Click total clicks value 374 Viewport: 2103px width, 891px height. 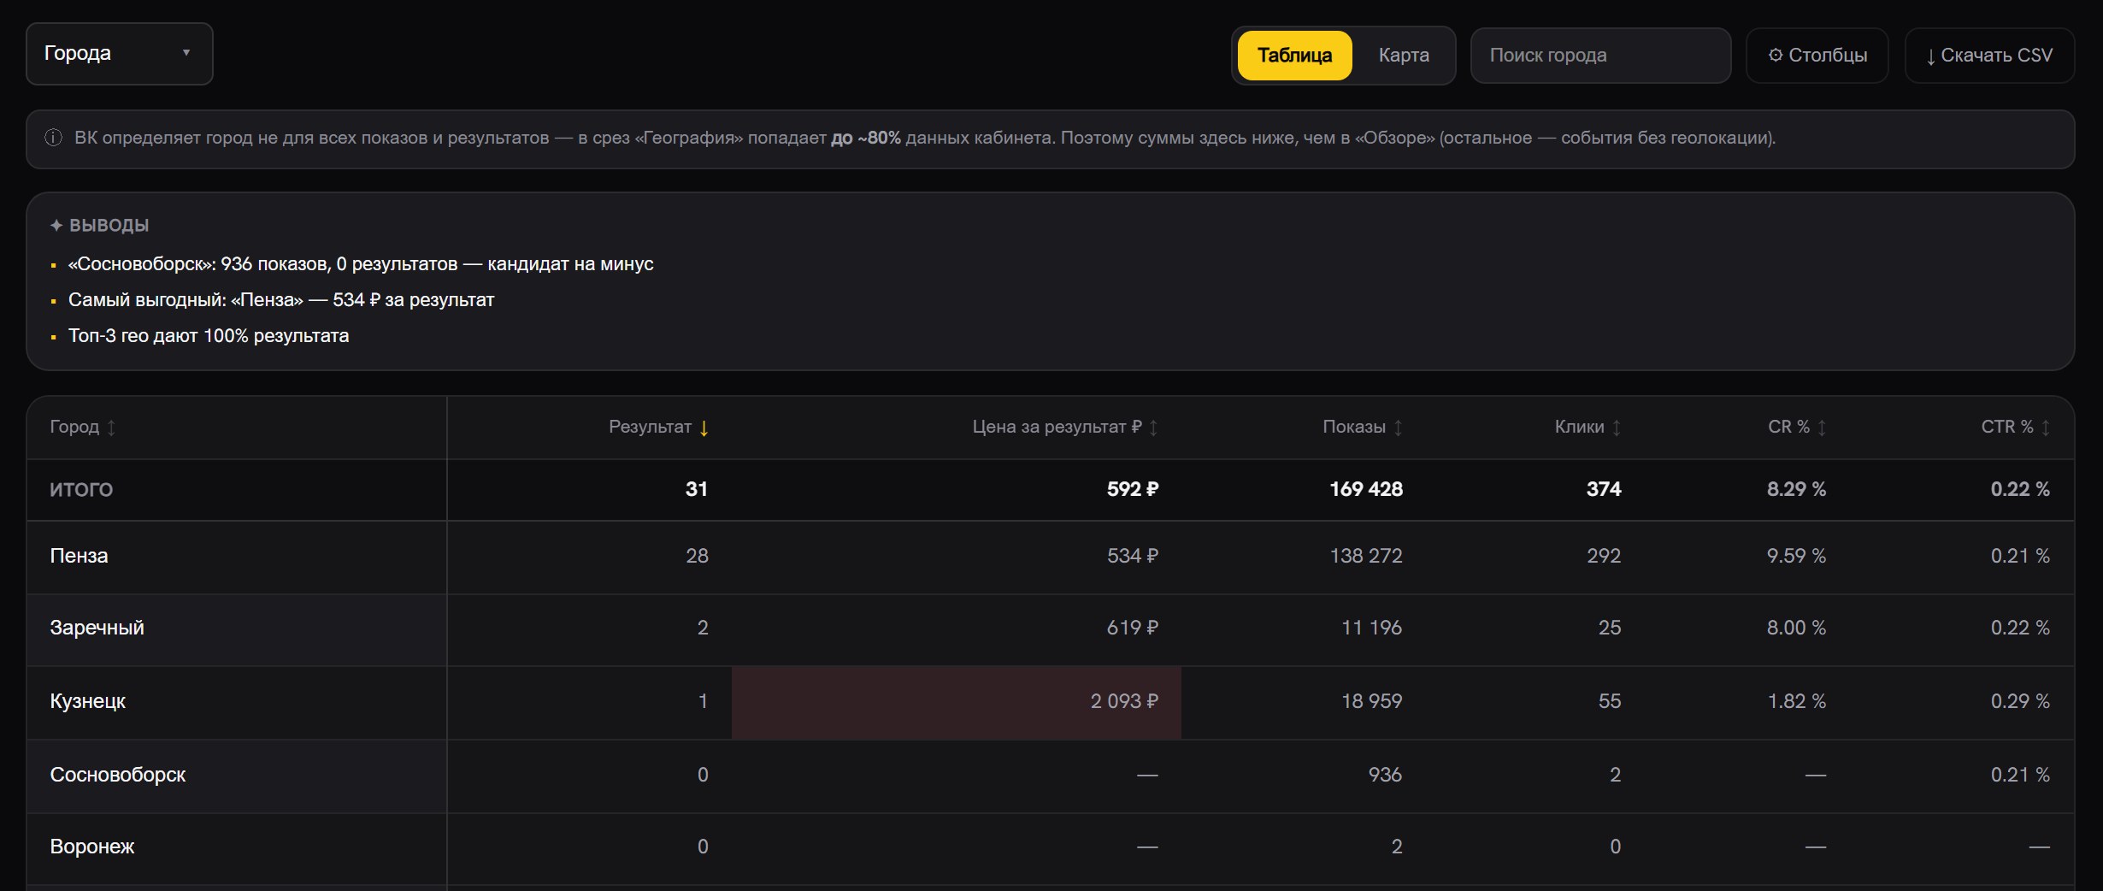coord(1604,490)
